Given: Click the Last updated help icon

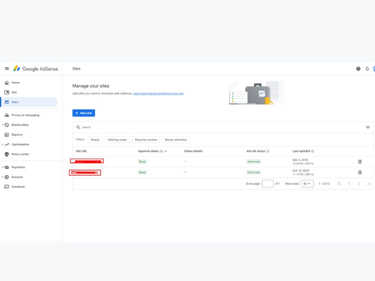Looking at the screenshot, I should 313,151.
